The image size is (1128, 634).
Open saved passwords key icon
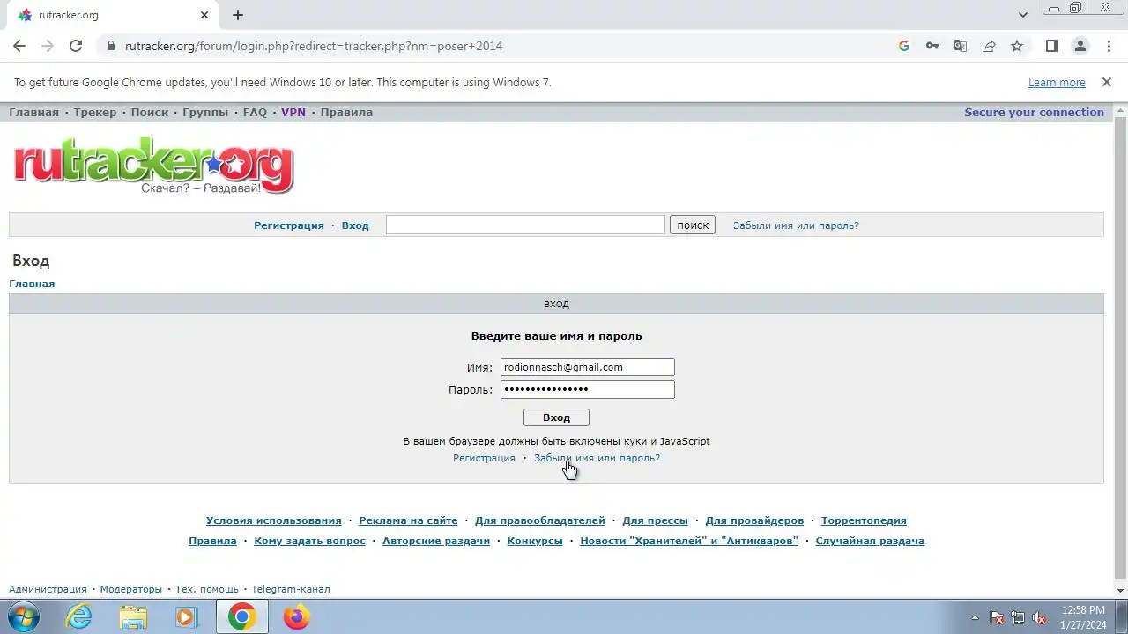(932, 46)
